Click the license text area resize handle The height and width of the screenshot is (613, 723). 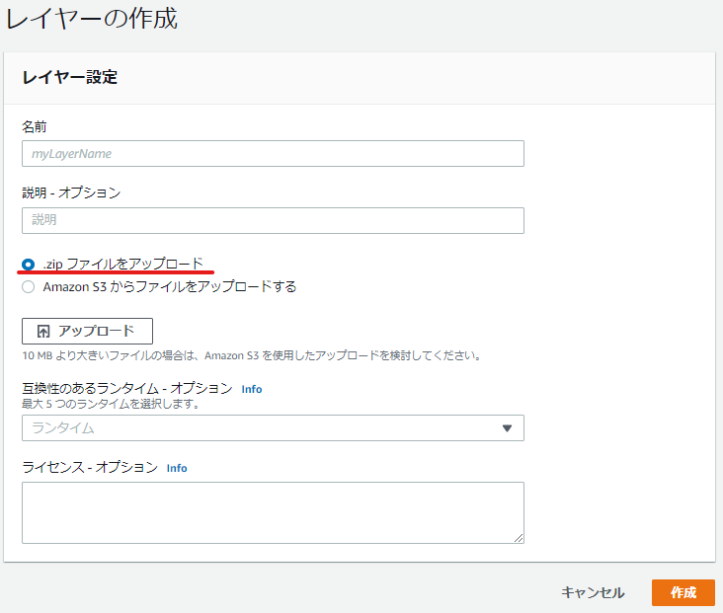coord(519,538)
